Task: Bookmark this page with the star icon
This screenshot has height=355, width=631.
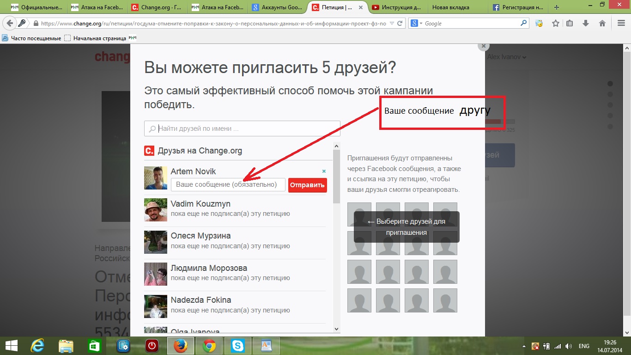Action: [x=556, y=23]
